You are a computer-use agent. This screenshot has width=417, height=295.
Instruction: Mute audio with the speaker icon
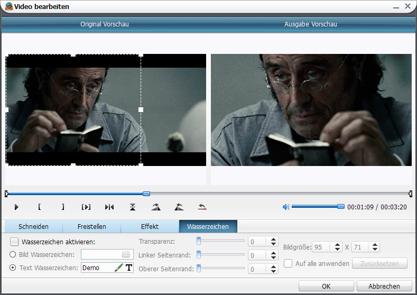(286, 207)
